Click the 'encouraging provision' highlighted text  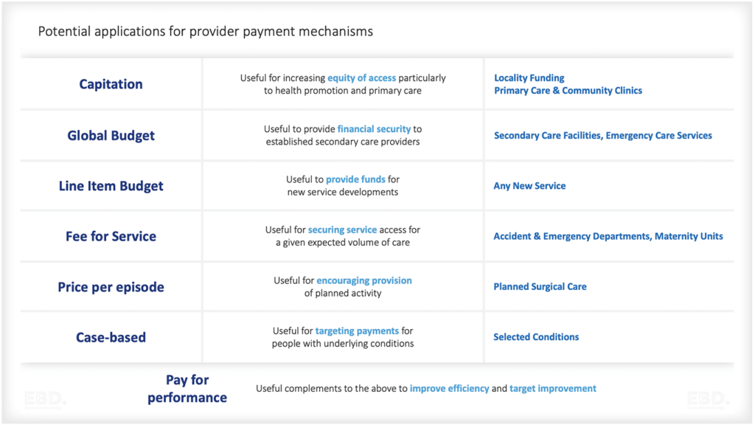[363, 280]
